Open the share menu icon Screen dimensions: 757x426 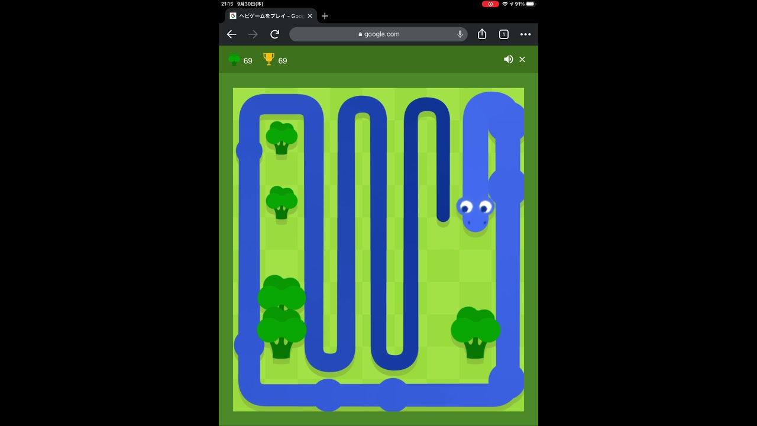point(482,34)
